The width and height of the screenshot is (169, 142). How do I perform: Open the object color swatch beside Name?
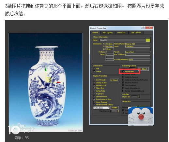click(x=148, y=40)
